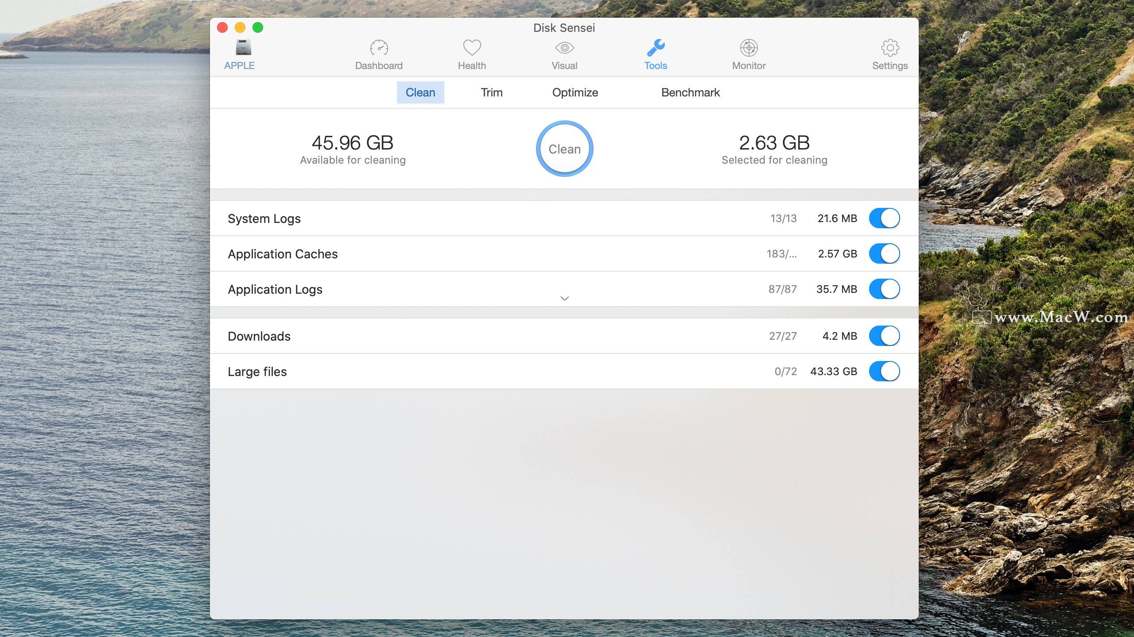The height and width of the screenshot is (637, 1134).
Task: Turn off the Application Logs switch
Action: tap(884, 289)
